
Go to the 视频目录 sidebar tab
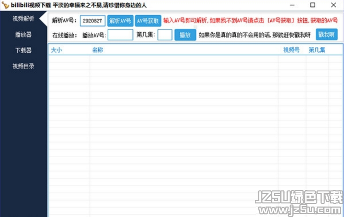coord(23,66)
